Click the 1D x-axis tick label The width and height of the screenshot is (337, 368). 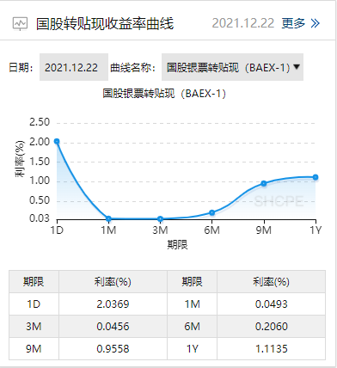coord(57,230)
